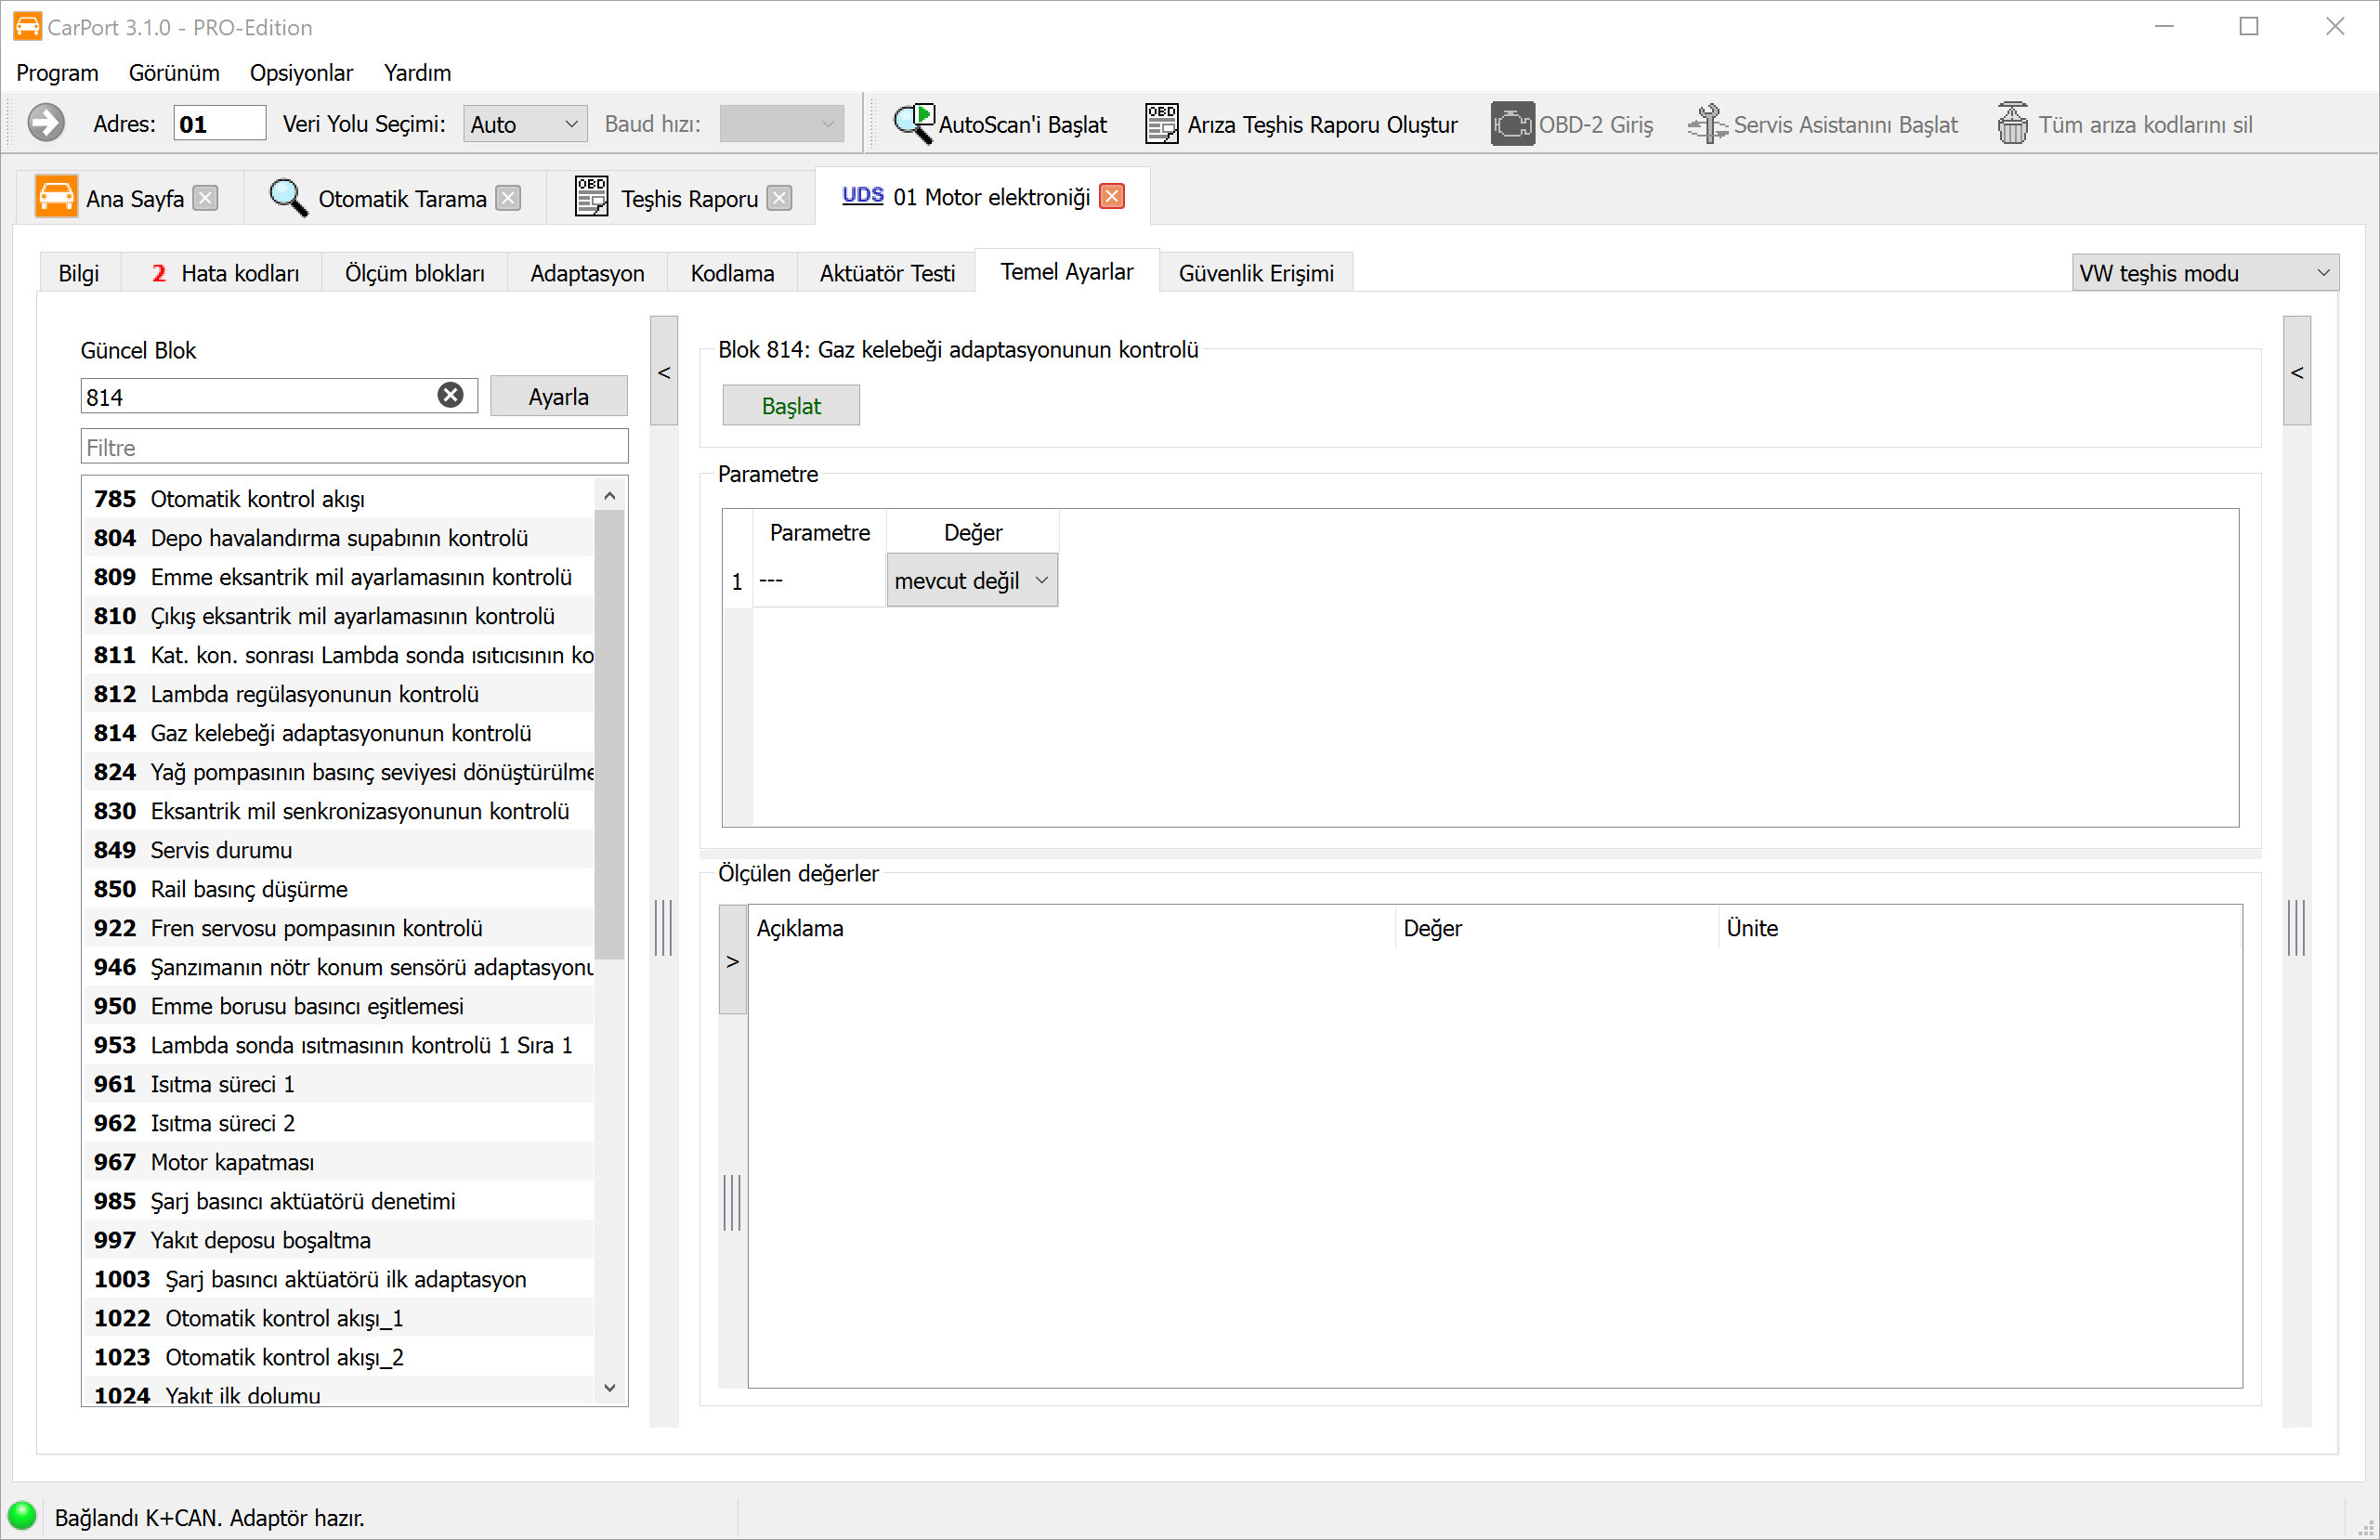Image resolution: width=2380 pixels, height=1540 pixels.
Task: Start AutoScan via magnifier icon
Action: tap(913, 124)
